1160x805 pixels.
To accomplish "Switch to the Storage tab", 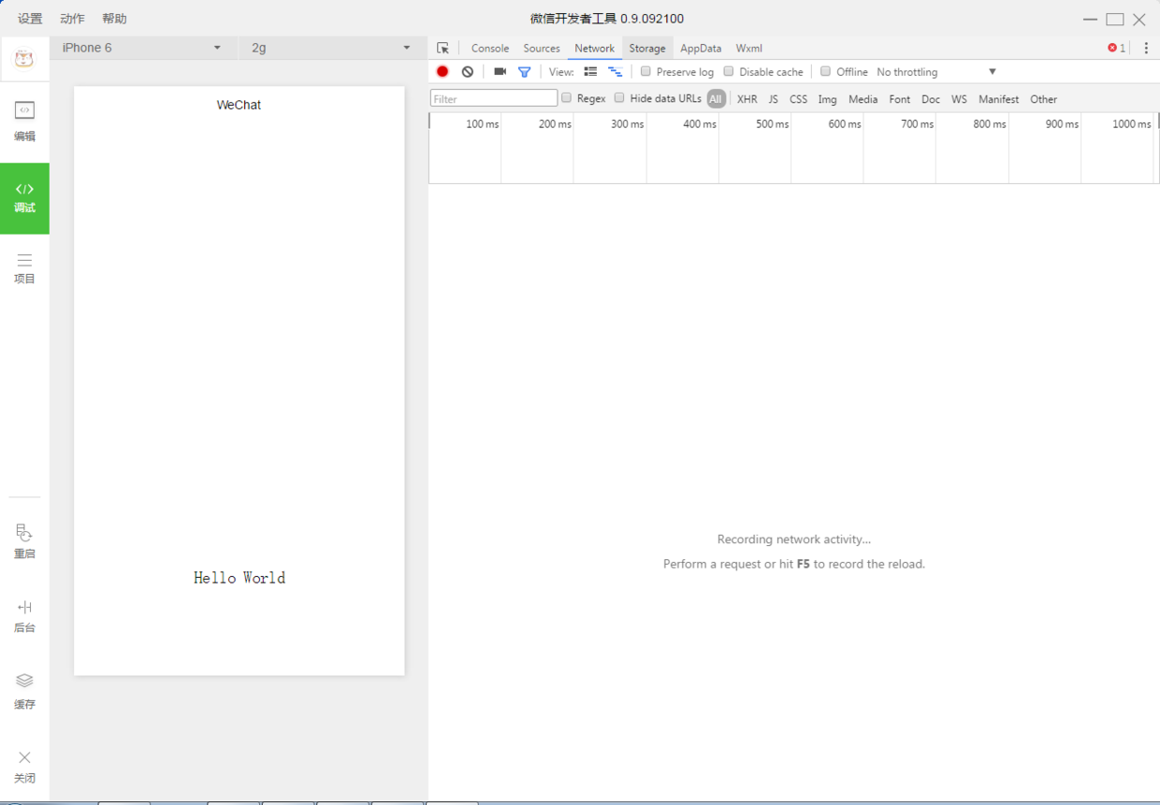I will pyautogui.click(x=647, y=48).
